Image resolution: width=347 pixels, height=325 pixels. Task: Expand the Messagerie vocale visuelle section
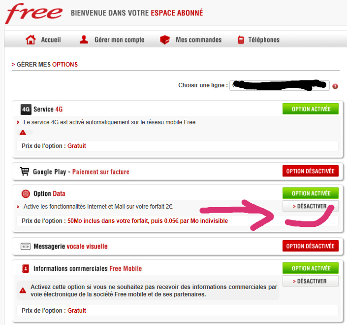point(70,246)
